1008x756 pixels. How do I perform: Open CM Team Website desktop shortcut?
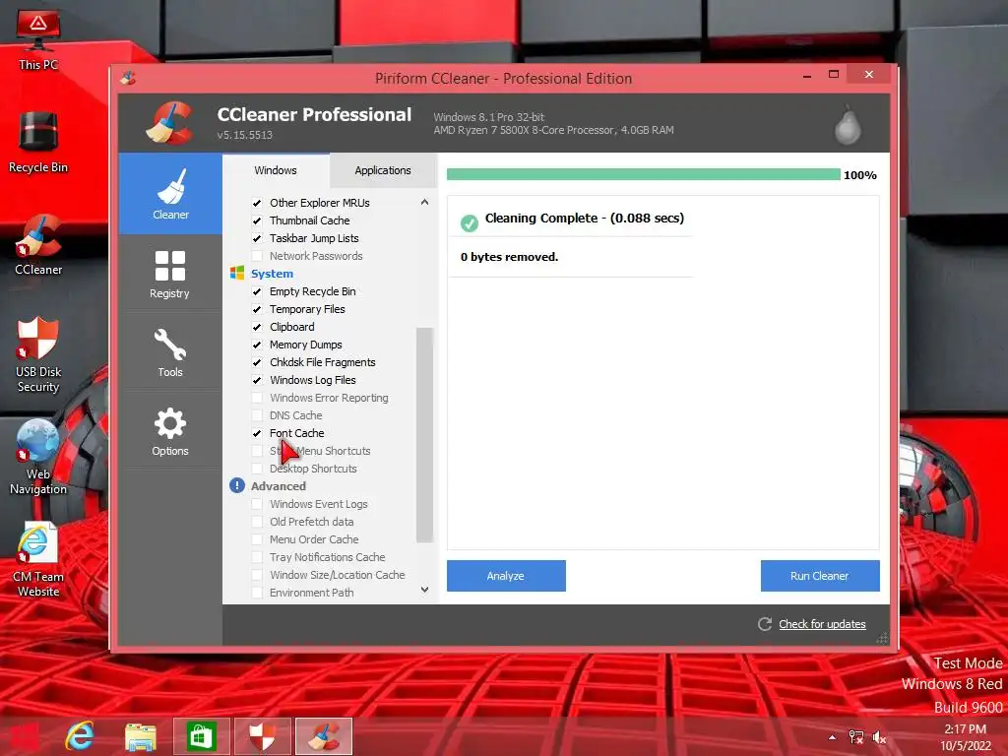pyautogui.click(x=38, y=560)
